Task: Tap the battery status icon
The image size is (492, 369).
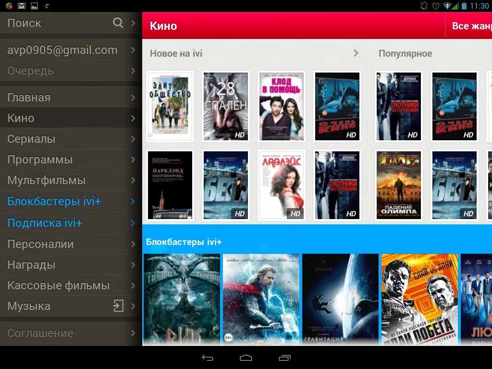Action: pos(464,6)
